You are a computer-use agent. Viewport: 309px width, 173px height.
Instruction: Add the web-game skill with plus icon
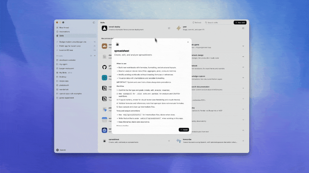243,46
